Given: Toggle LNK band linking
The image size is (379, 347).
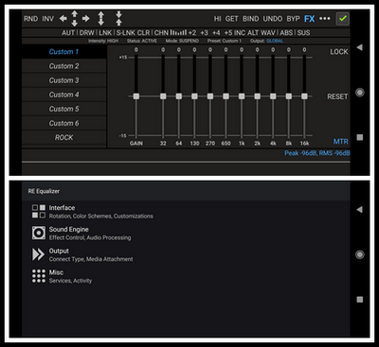Looking at the screenshot, I should 105,33.
